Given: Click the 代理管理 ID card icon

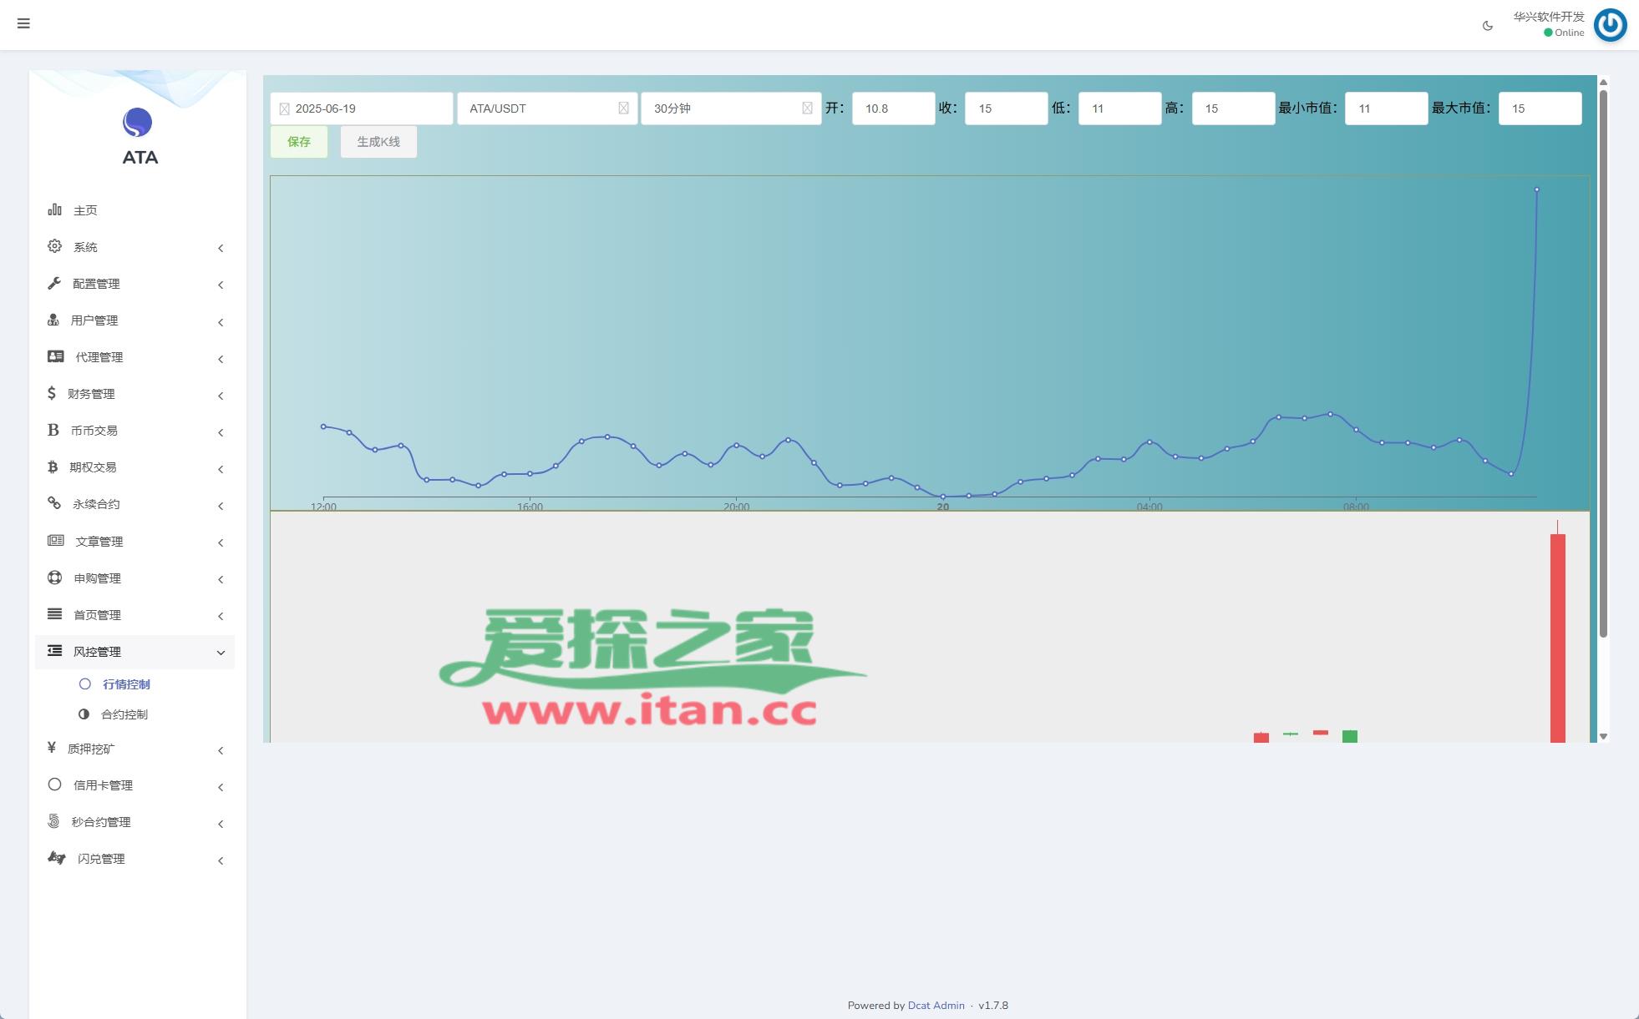Looking at the screenshot, I should (56, 356).
